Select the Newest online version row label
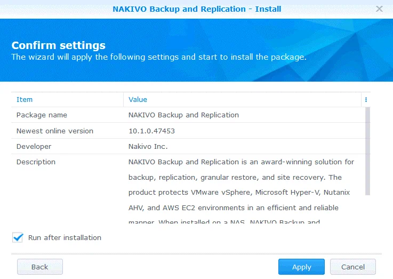Viewport: 393px width, 279px height. point(54,131)
